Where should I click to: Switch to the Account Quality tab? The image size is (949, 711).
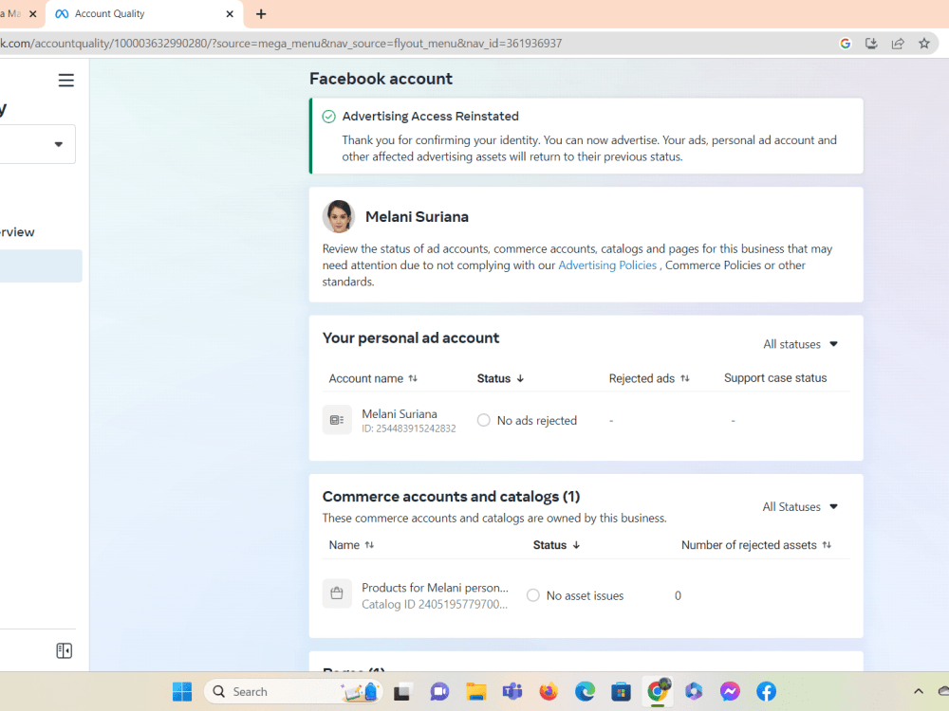[x=144, y=14]
